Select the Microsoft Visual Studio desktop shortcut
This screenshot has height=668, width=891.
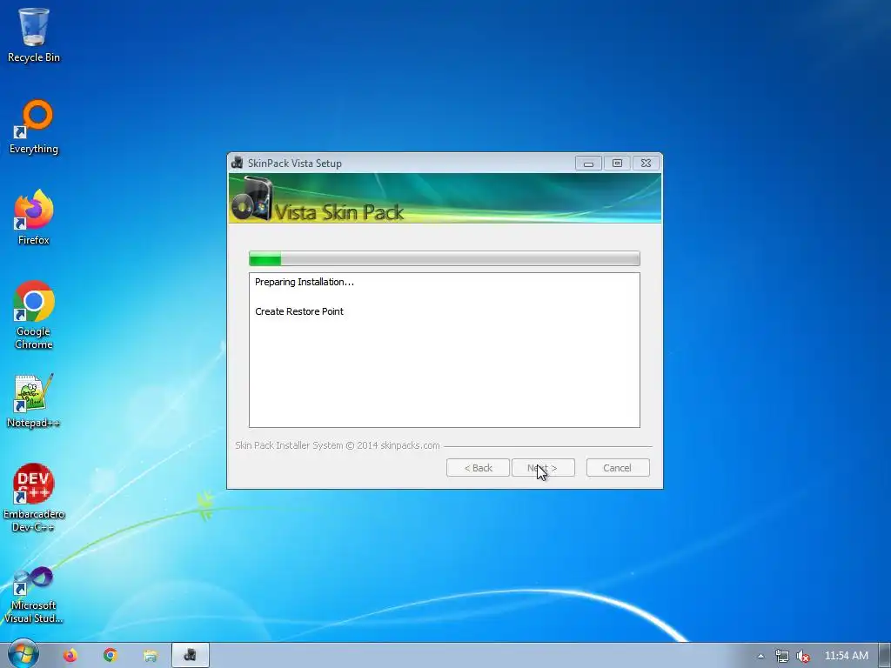34,595
